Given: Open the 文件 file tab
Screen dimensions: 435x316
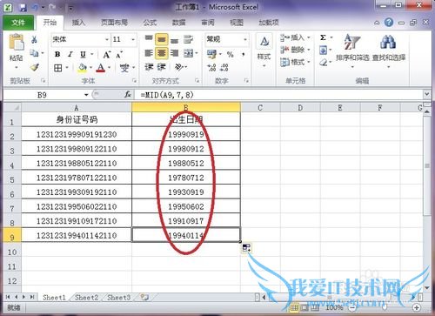Looking at the screenshot, I should (x=18, y=23).
